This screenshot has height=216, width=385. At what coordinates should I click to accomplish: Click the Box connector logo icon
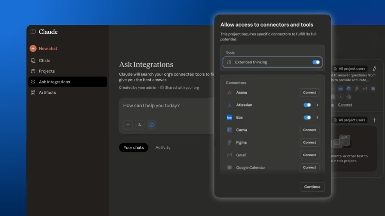[229, 118]
